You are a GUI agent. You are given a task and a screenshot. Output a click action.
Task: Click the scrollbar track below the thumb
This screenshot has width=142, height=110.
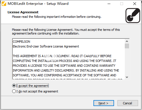pyautogui.click(x=127, y=62)
